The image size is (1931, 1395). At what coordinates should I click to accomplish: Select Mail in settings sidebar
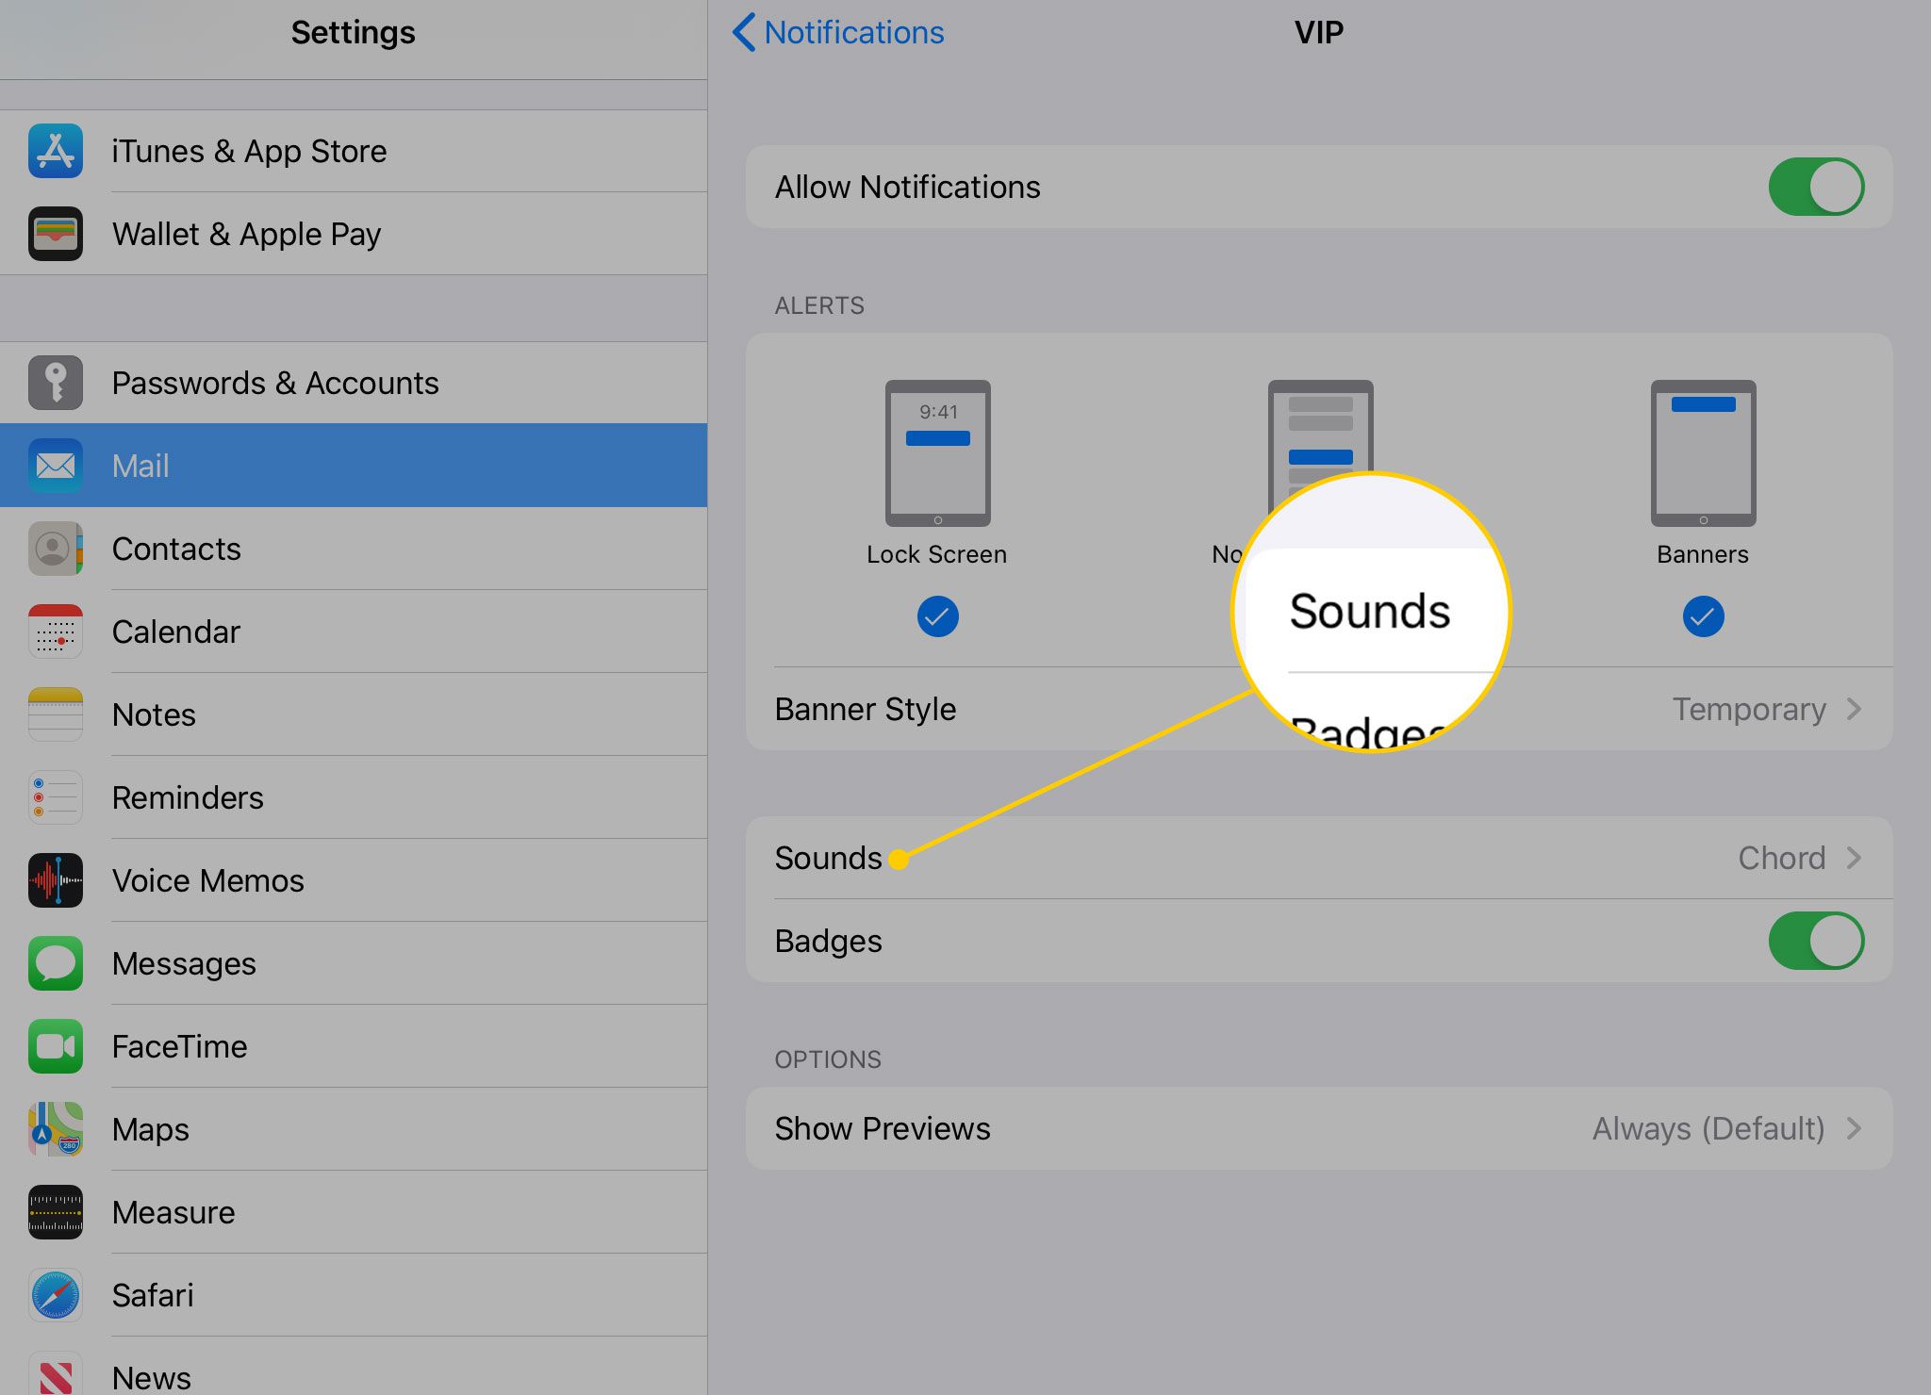pos(354,465)
